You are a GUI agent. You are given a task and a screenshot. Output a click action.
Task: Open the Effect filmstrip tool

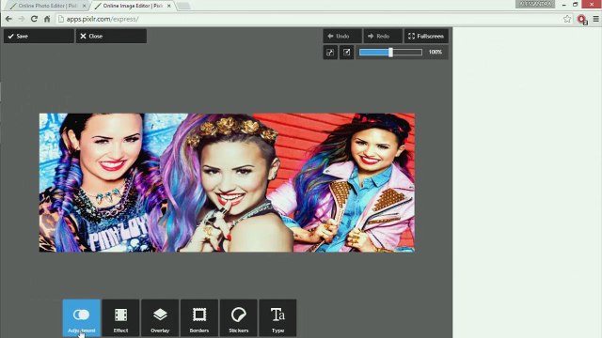(120, 317)
